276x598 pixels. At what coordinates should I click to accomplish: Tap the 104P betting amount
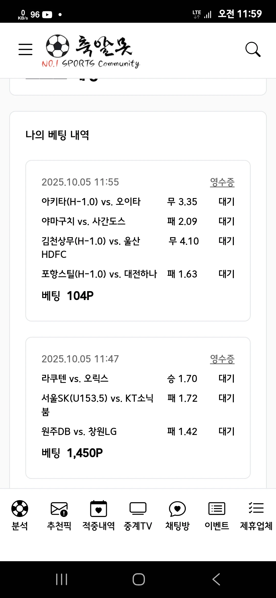[80, 296]
